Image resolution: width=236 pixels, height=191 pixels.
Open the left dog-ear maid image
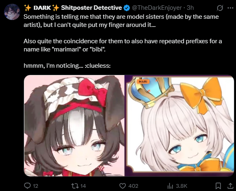tap(74, 126)
